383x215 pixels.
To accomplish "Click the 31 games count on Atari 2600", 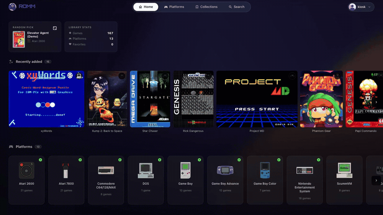I will (27, 191).
